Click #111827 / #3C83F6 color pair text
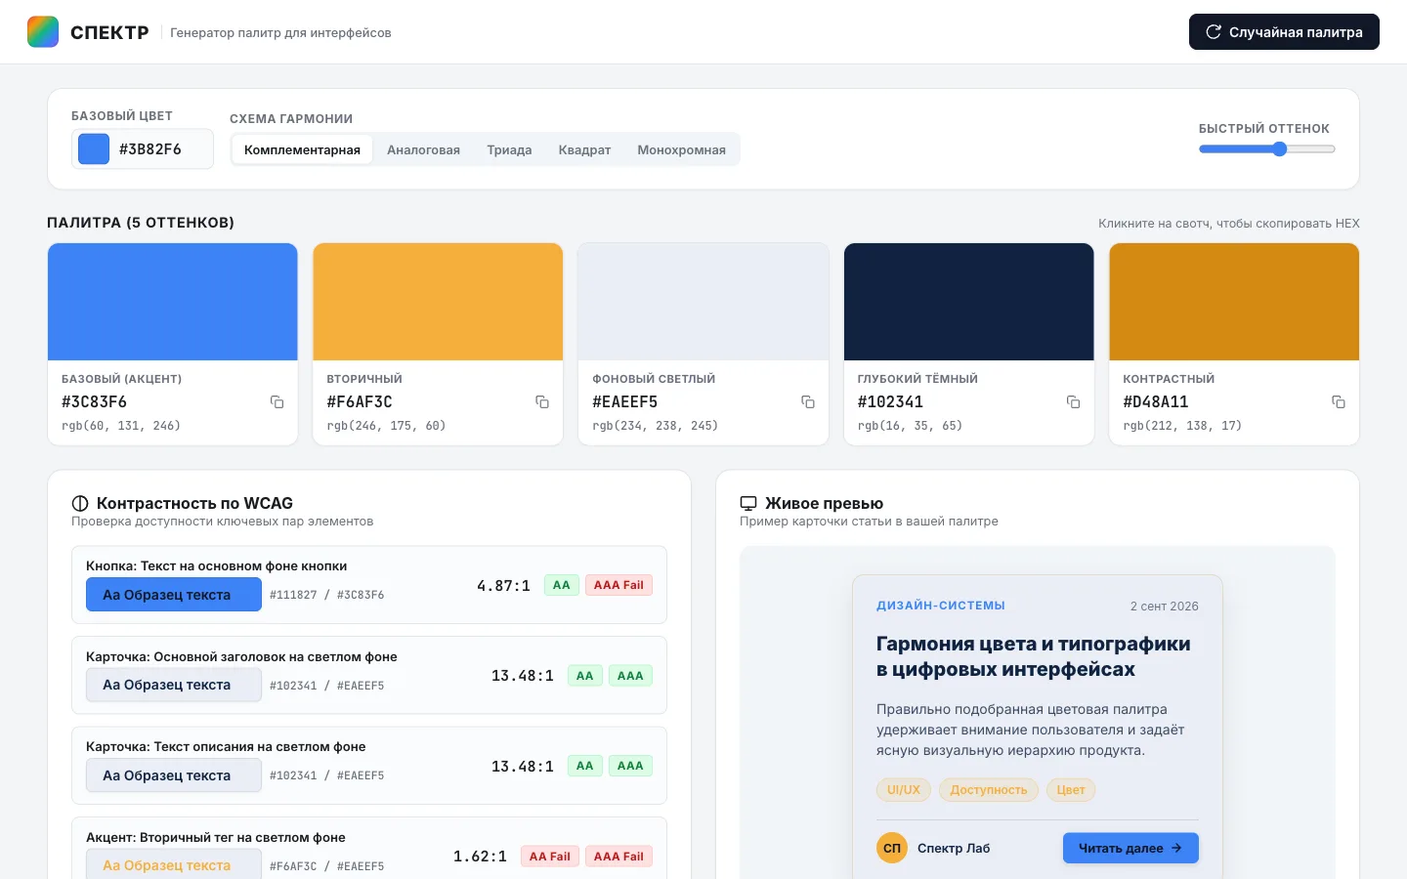1407x879 pixels. [x=327, y=595]
